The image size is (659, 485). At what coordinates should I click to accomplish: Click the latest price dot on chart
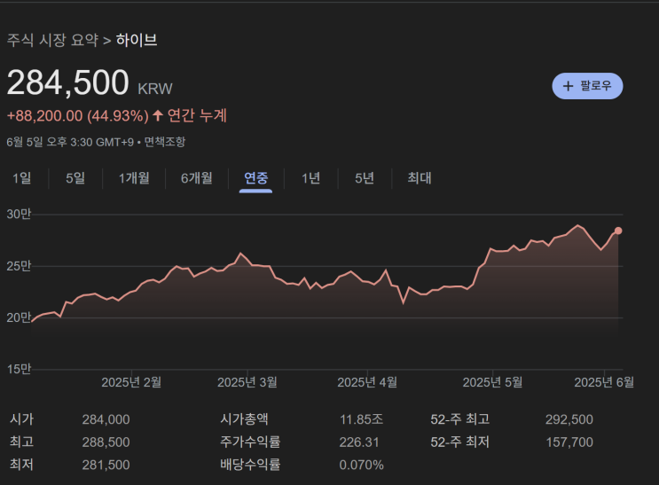coord(618,231)
